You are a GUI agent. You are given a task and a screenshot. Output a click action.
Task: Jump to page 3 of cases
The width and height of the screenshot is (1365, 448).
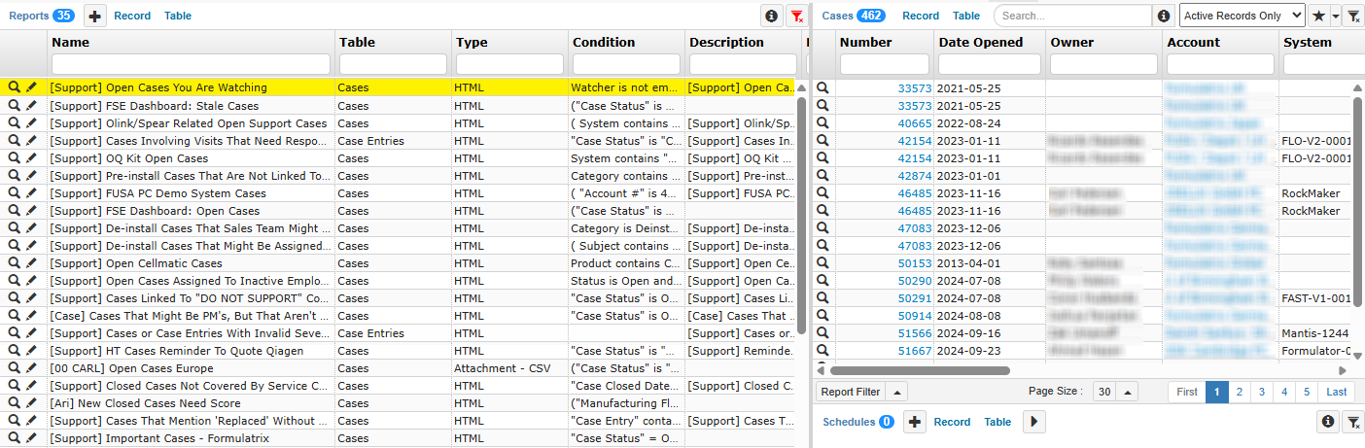point(1262,392)
